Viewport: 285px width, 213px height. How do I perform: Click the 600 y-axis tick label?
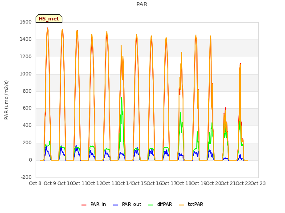pyautogui.click(x=27, y=108)
